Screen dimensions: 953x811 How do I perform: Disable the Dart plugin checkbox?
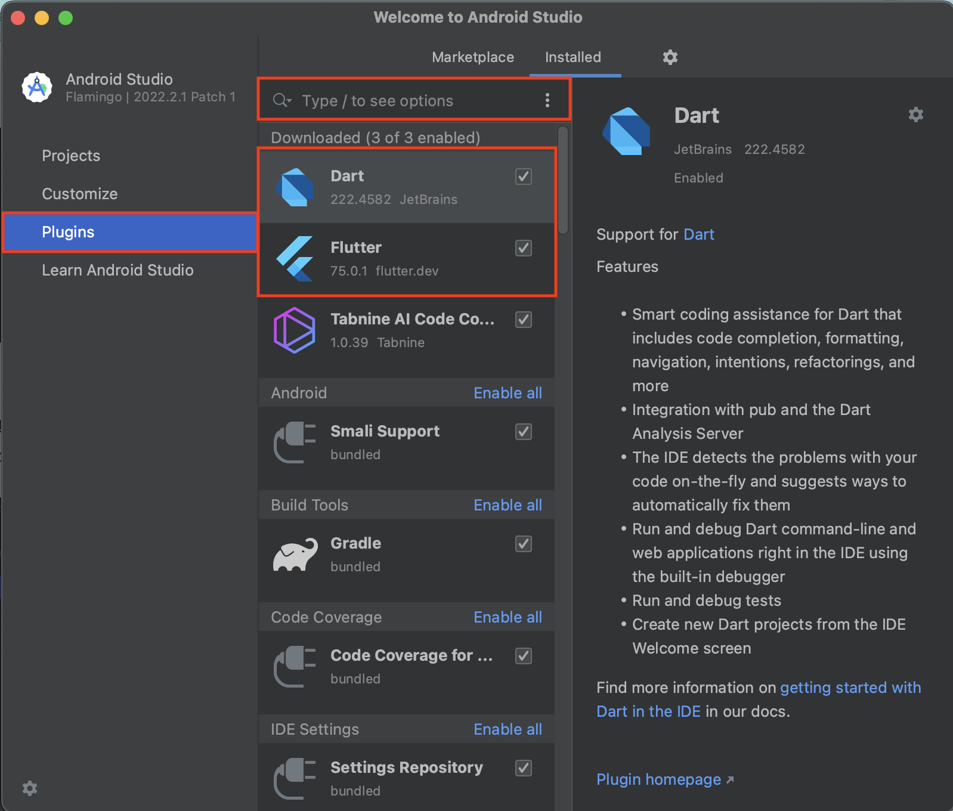524,177
